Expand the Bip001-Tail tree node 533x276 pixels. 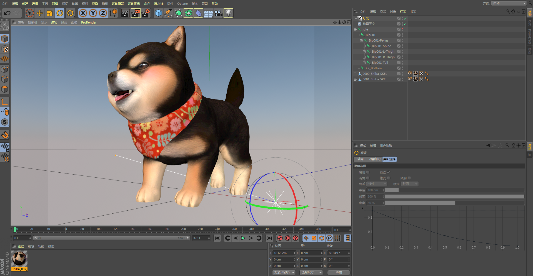[x=364, y=63]
